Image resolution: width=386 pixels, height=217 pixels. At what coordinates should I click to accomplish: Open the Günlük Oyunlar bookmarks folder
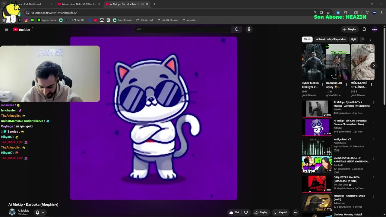pos(167,20)
